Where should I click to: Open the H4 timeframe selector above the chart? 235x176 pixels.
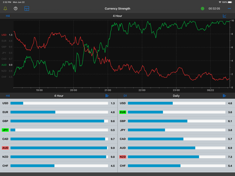coord(8,16)
